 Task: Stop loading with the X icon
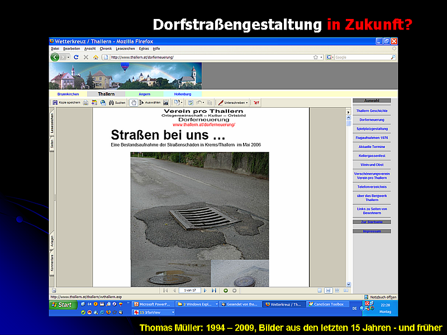[x=86, y=58]
